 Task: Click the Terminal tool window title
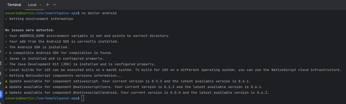tap(14, 5)
